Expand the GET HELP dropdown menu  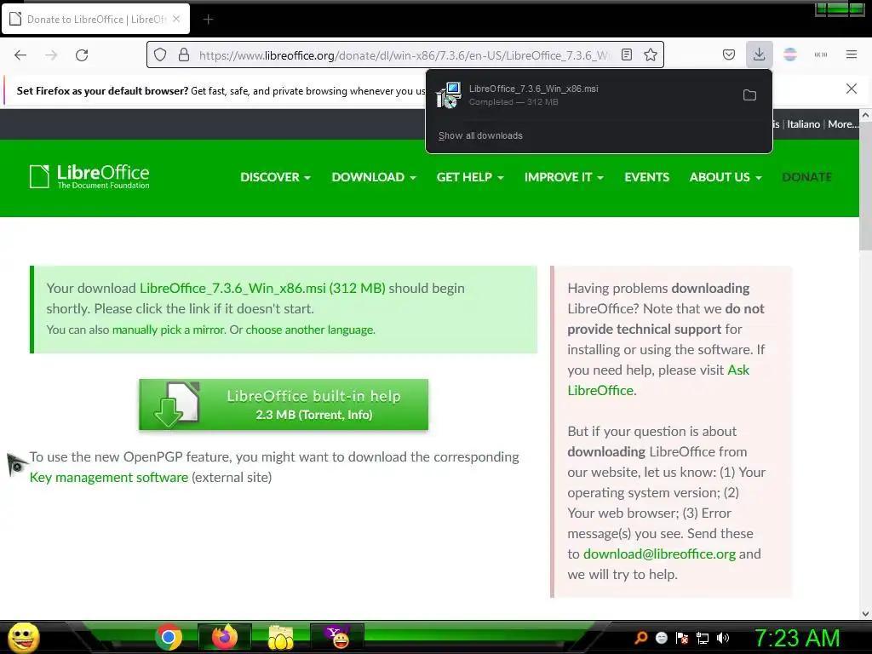pos(470,177)
